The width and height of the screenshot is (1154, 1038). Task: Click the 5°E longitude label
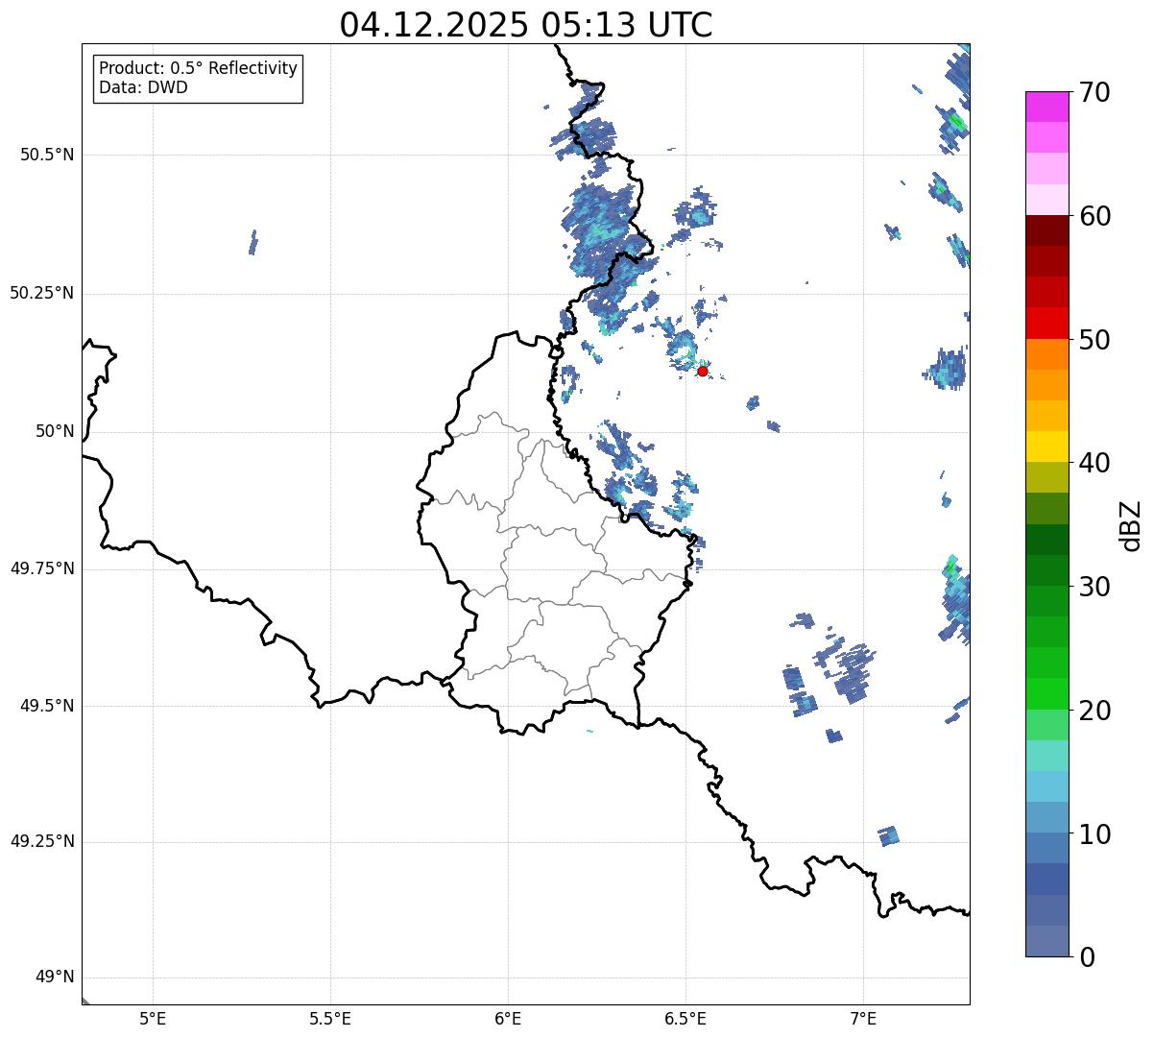click(153, 1019)
